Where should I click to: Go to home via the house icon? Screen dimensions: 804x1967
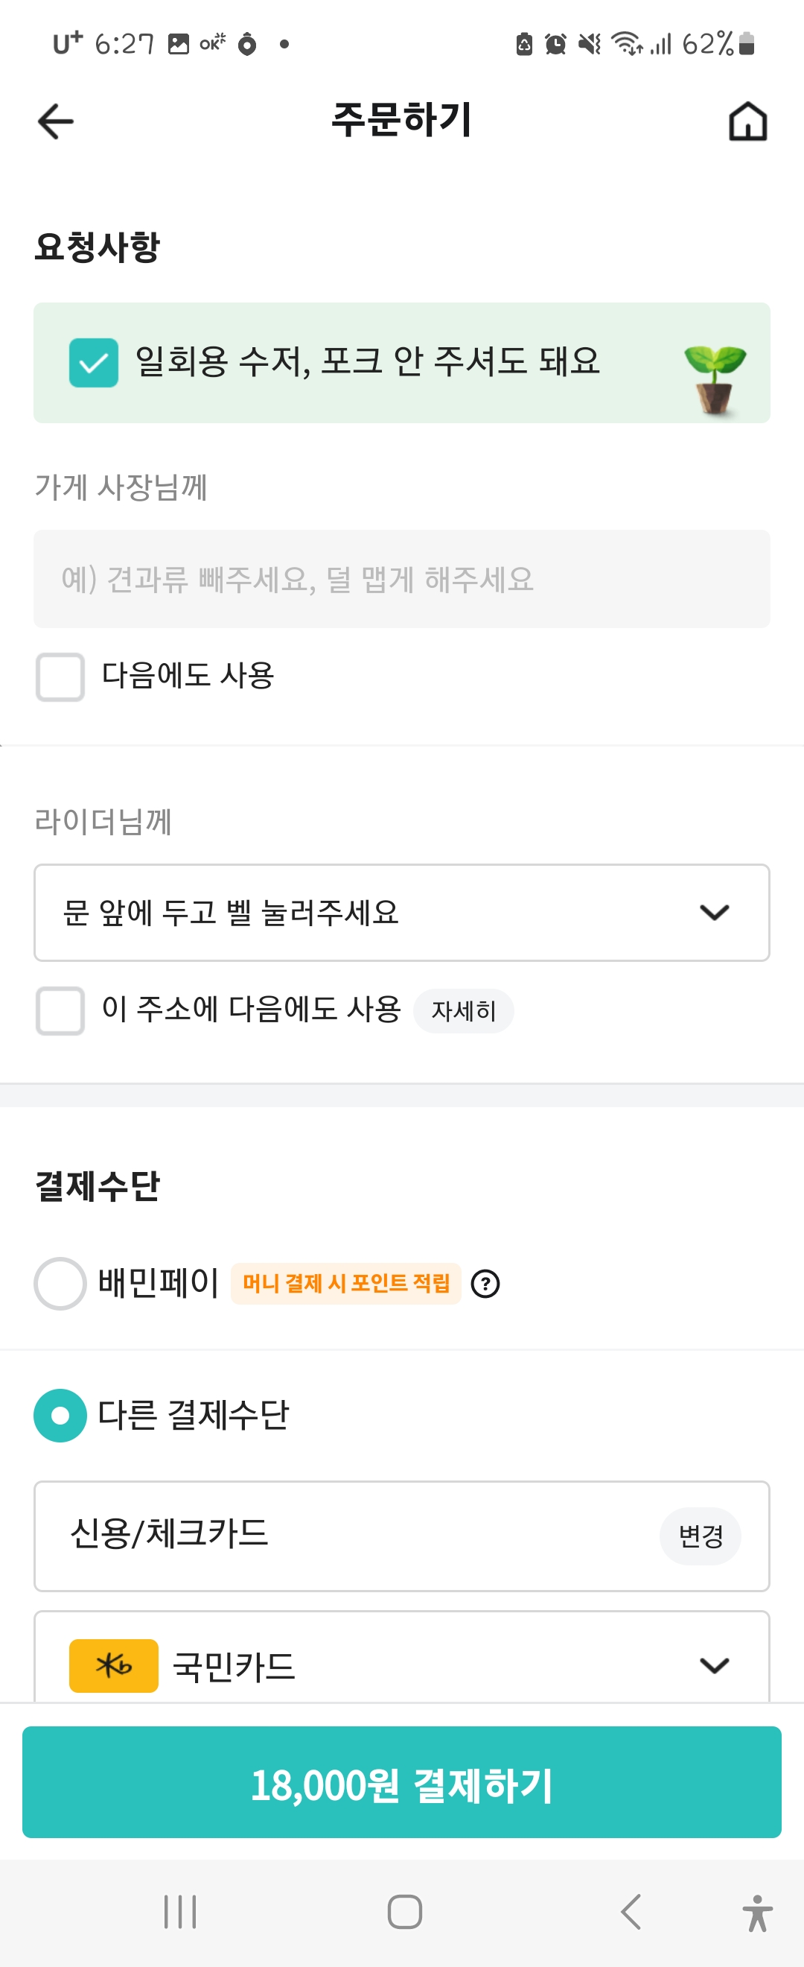[x=747, y=121]
